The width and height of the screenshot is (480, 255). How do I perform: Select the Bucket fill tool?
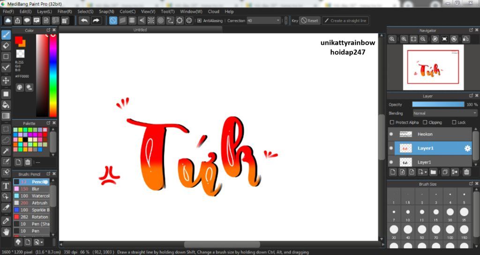click(6, 105)
